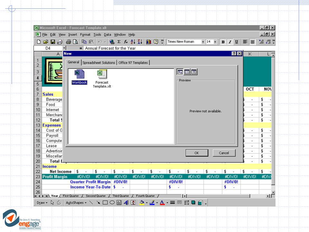Click the Increase Decimal icon

261,42
